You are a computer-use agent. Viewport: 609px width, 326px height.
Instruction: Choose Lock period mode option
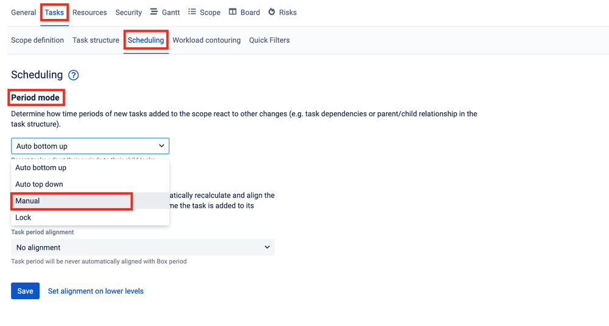click(x=90, y=218)
